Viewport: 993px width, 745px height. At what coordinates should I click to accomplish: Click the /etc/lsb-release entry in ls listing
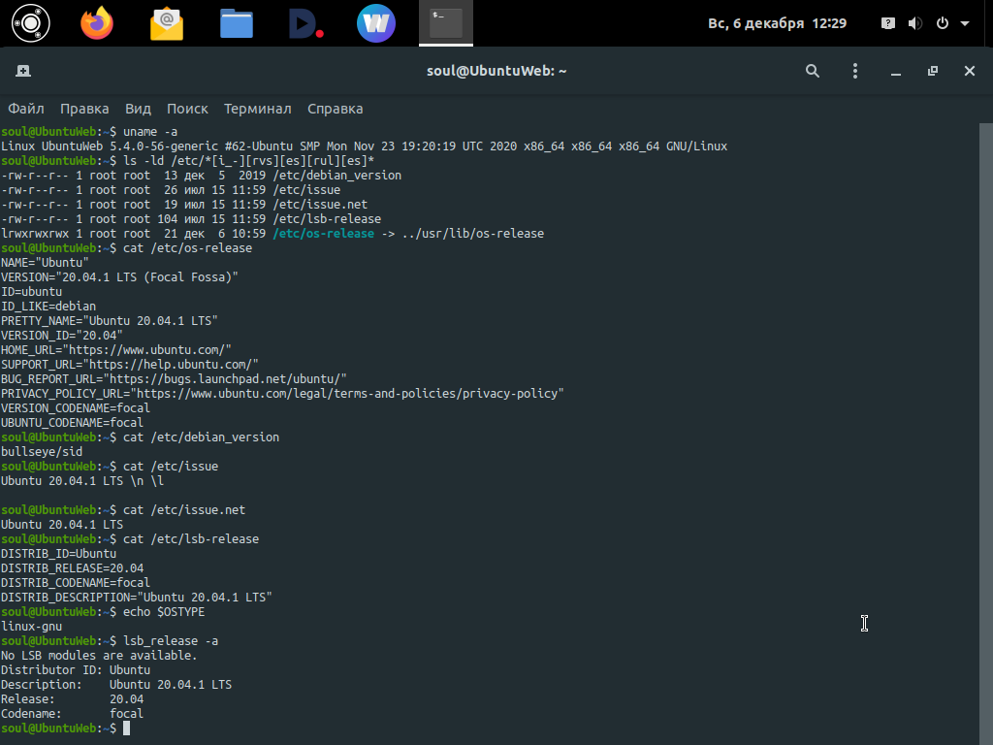click(x=328, y=219)
